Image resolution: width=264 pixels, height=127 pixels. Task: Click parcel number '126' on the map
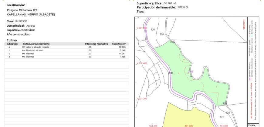coord(153,30)
